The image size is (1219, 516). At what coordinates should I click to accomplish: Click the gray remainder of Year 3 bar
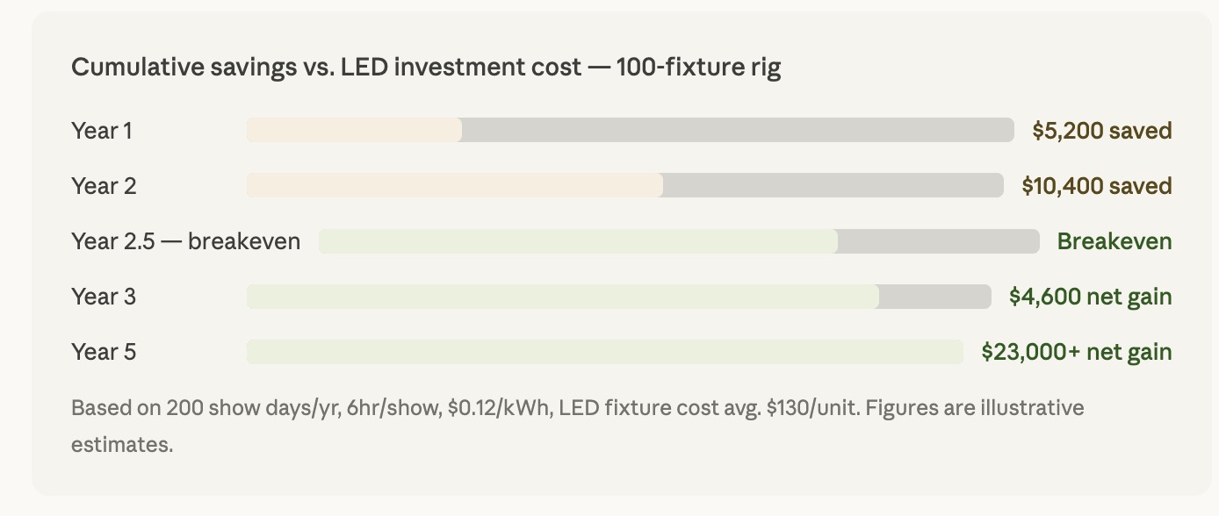(x=934, y=297)
